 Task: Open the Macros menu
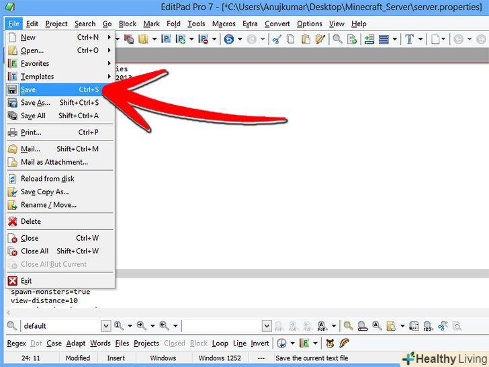coord(224,24)
